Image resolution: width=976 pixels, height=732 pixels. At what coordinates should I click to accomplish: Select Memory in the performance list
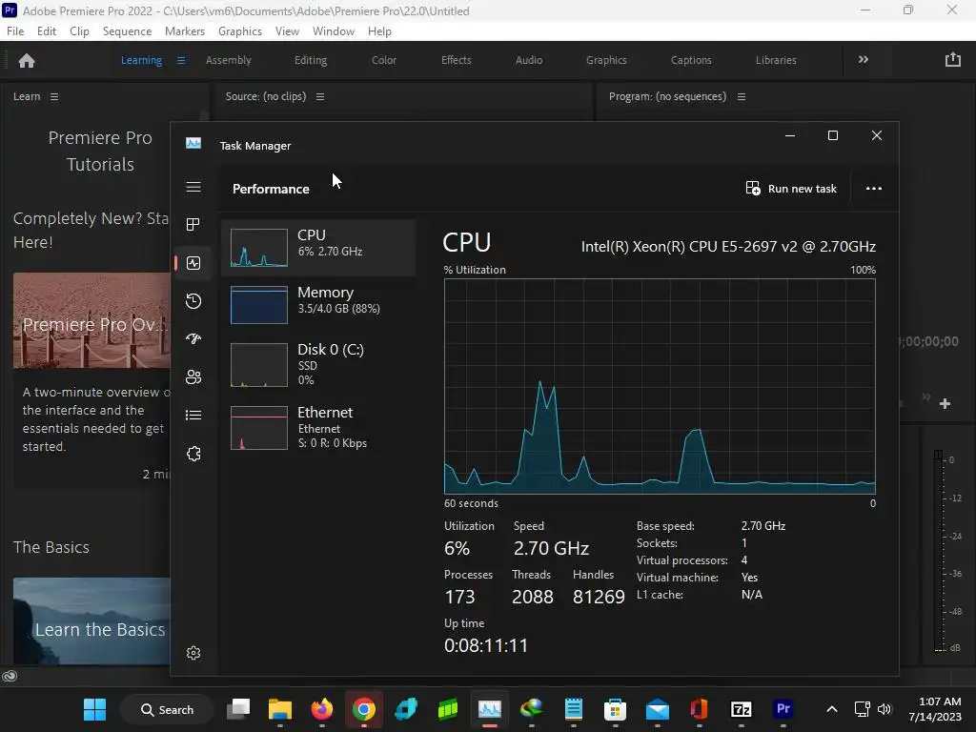pyautogui.click(x=318, y=304)
